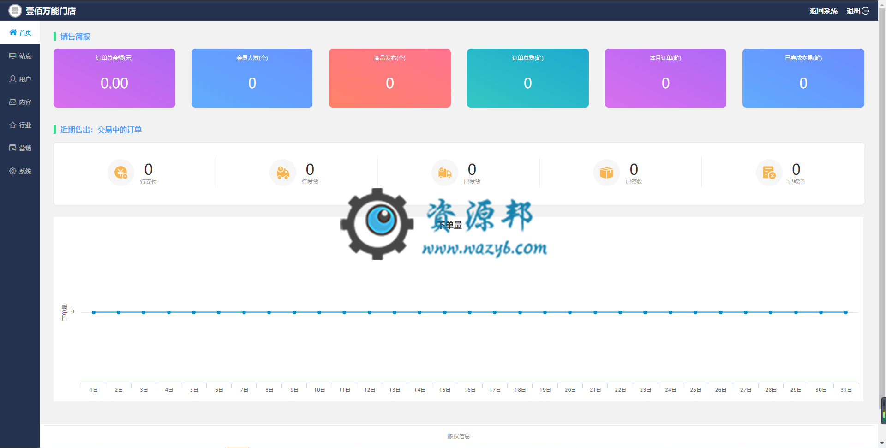Click the logout arrow icon

pyautogui.click(x=866, y=11)
